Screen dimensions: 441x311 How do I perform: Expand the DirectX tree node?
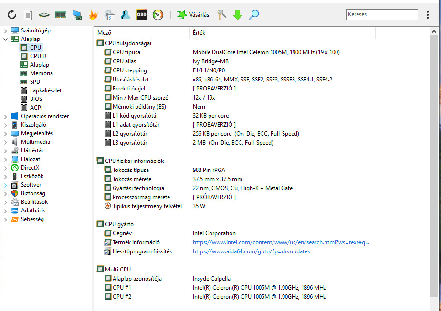coord(5,168)
